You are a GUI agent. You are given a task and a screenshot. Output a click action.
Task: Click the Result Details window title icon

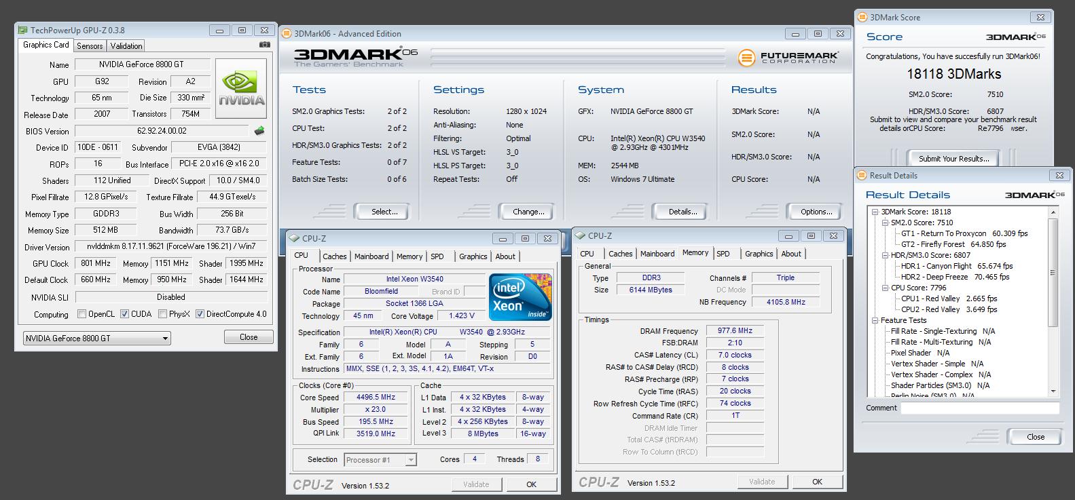click(x=862, y=176)
